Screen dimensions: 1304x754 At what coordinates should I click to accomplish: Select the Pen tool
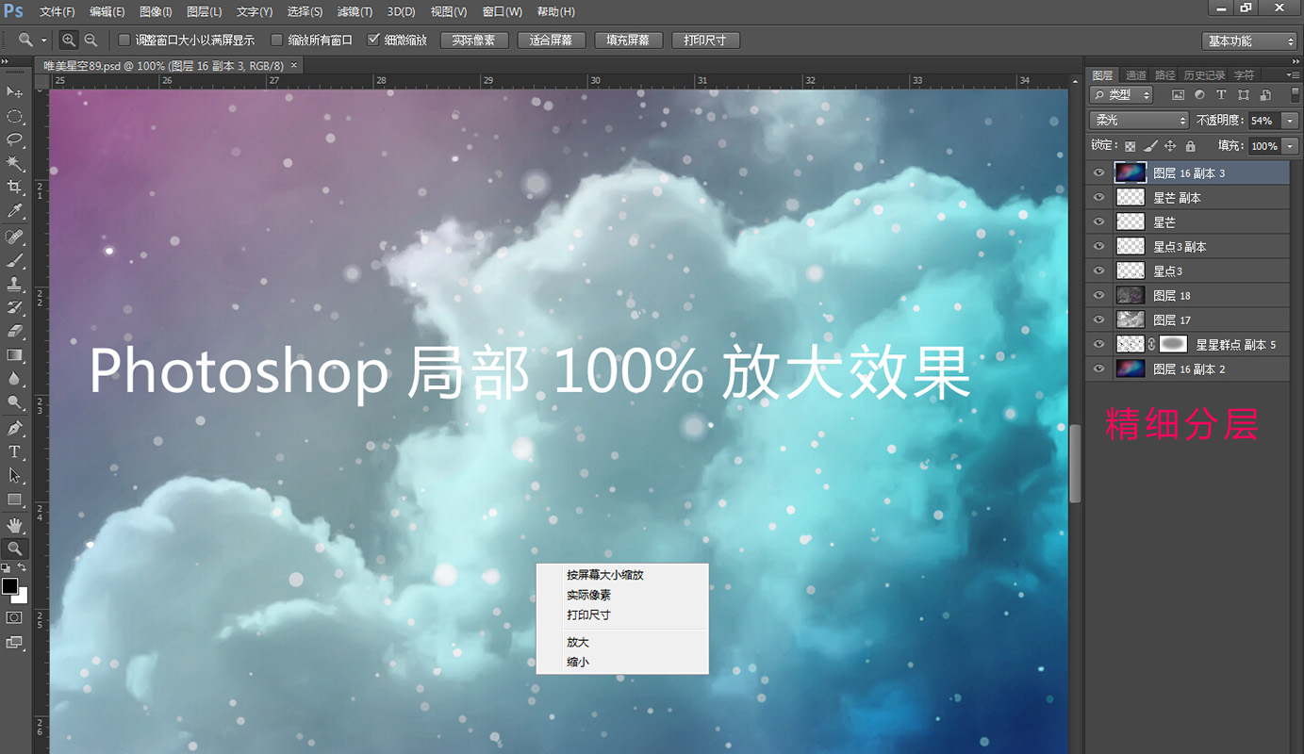tap(15, 429)
